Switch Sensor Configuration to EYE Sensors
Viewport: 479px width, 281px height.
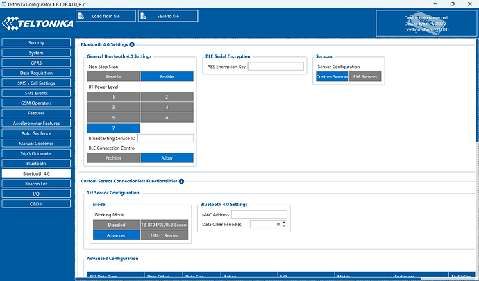pos(365,76)
